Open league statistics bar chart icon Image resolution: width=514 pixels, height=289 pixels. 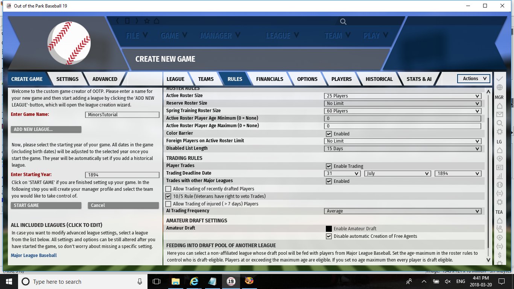499,176
